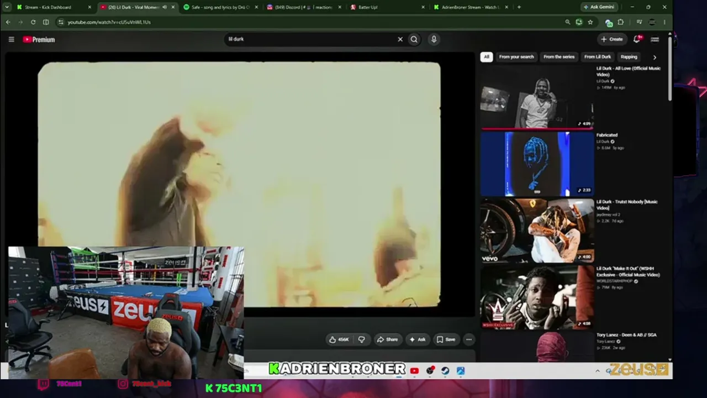
Task: Select the 'From your search' chip
Action: coord(516,57)
